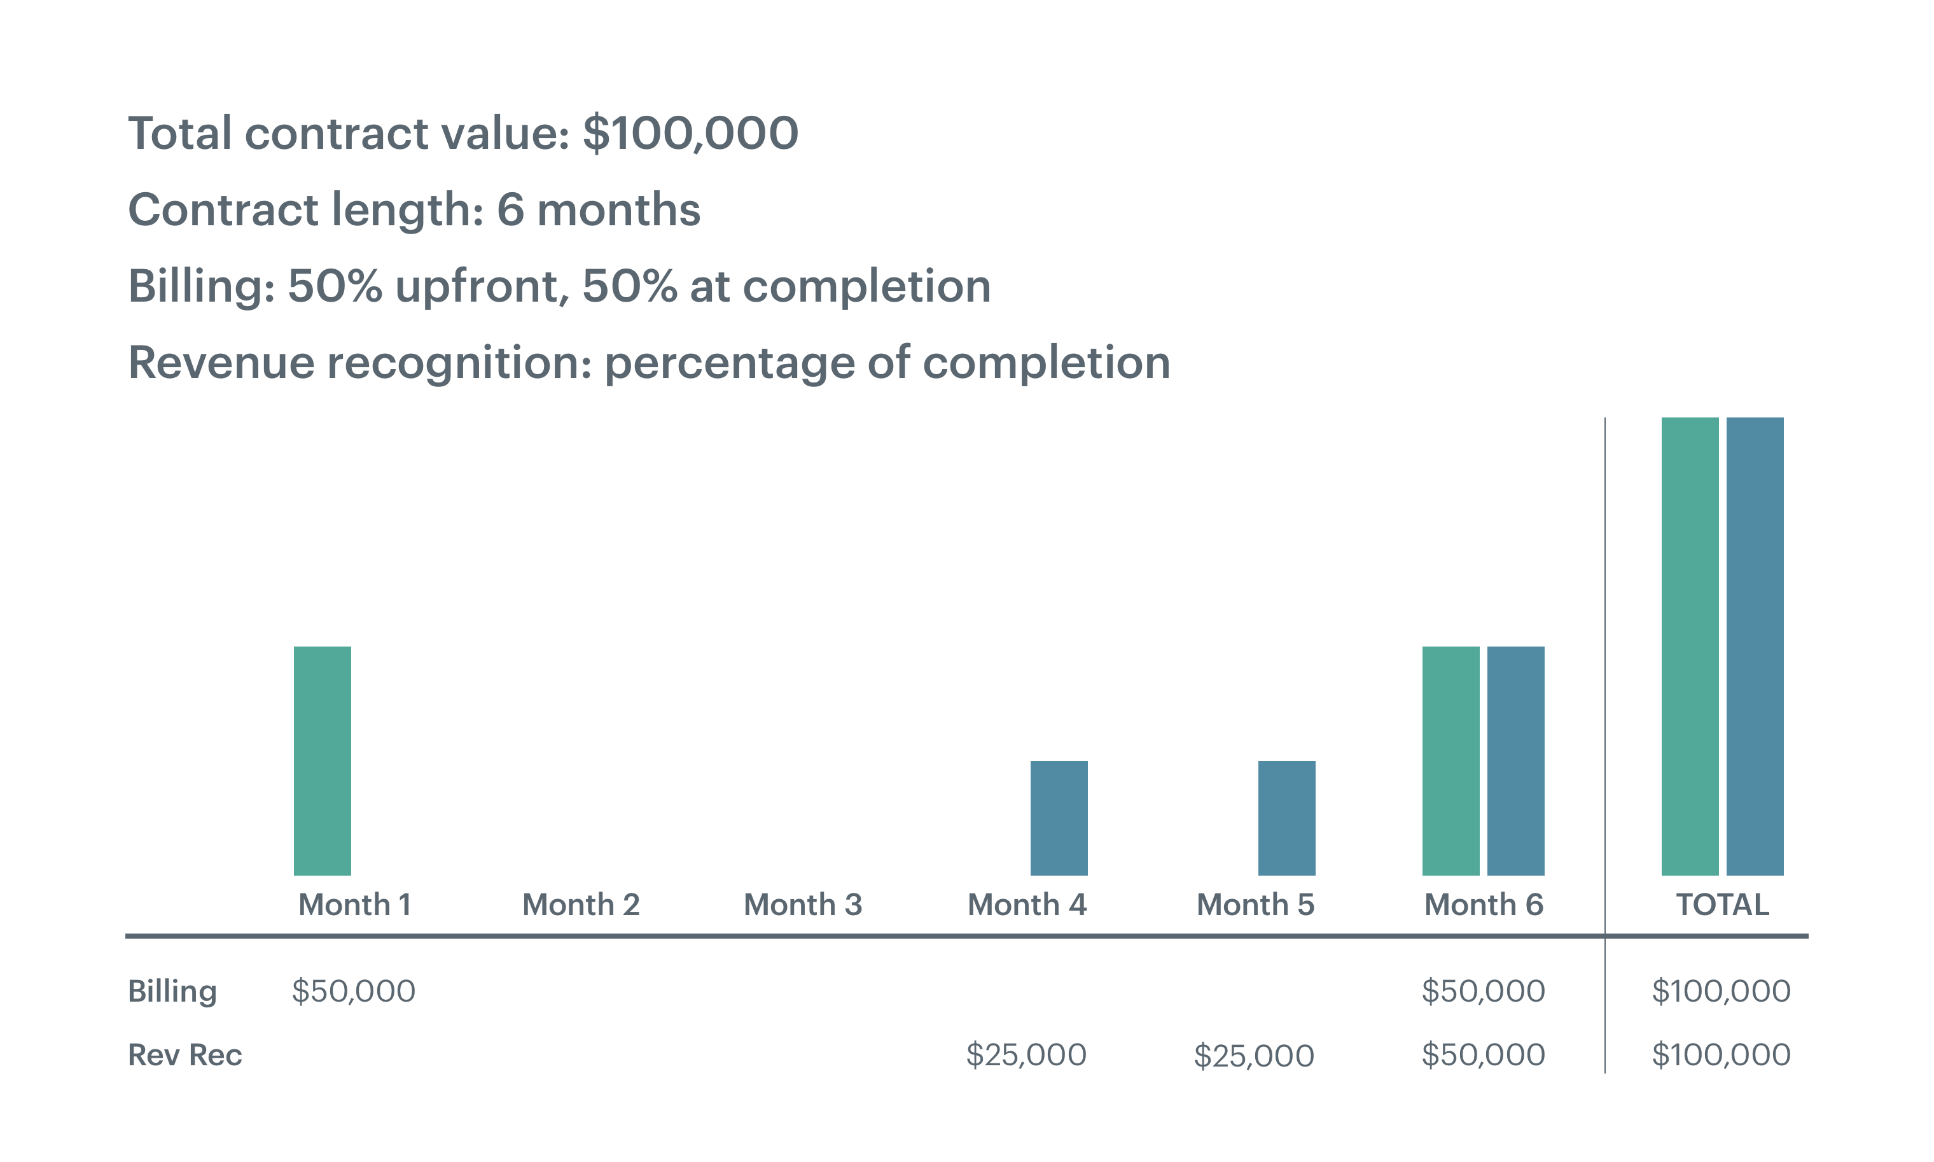Select the TOTAL column label
1934x1162 pixels.
coord(1722,905)
